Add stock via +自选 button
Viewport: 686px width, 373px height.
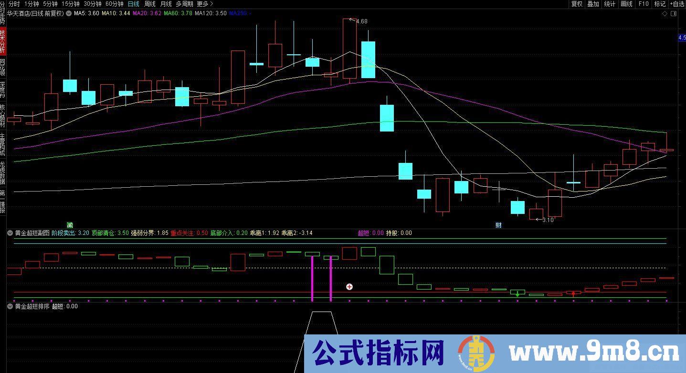click(677, 4)
